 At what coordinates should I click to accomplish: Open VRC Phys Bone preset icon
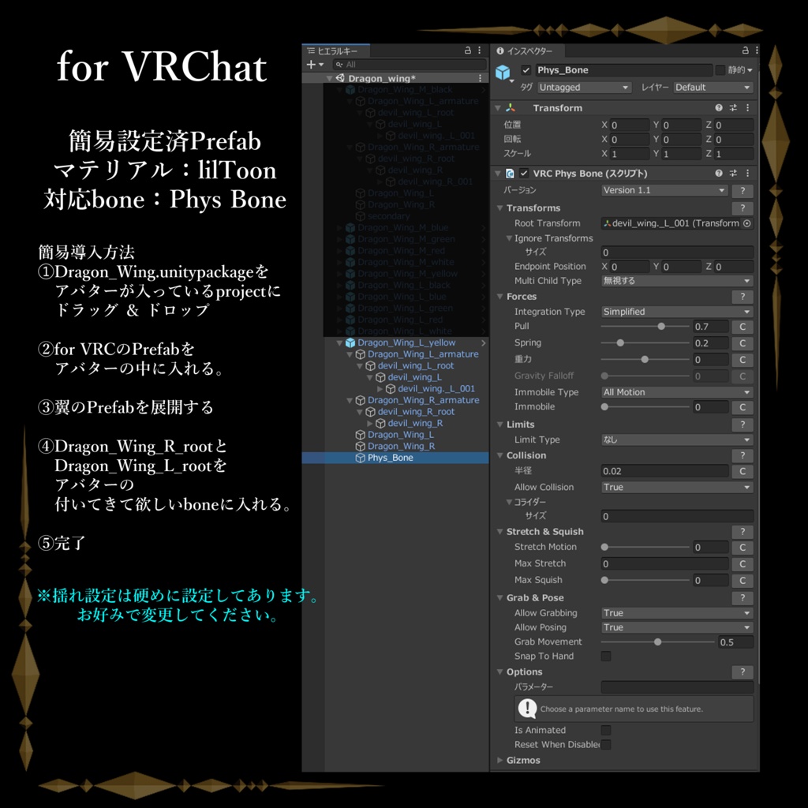(733, 173)
